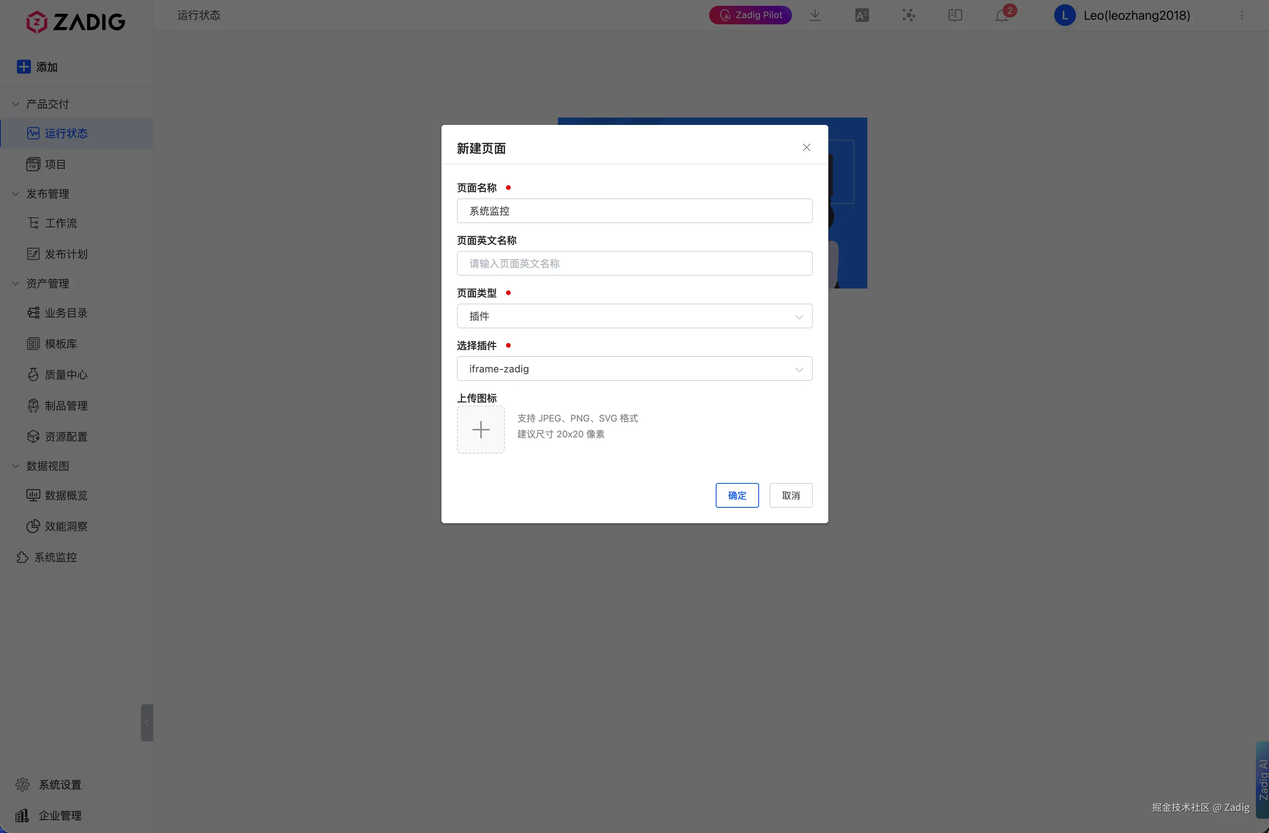Click the 确定 confirm button
Image resolution: width=1269 pixels, height=833 pixels.
[737, 496]
